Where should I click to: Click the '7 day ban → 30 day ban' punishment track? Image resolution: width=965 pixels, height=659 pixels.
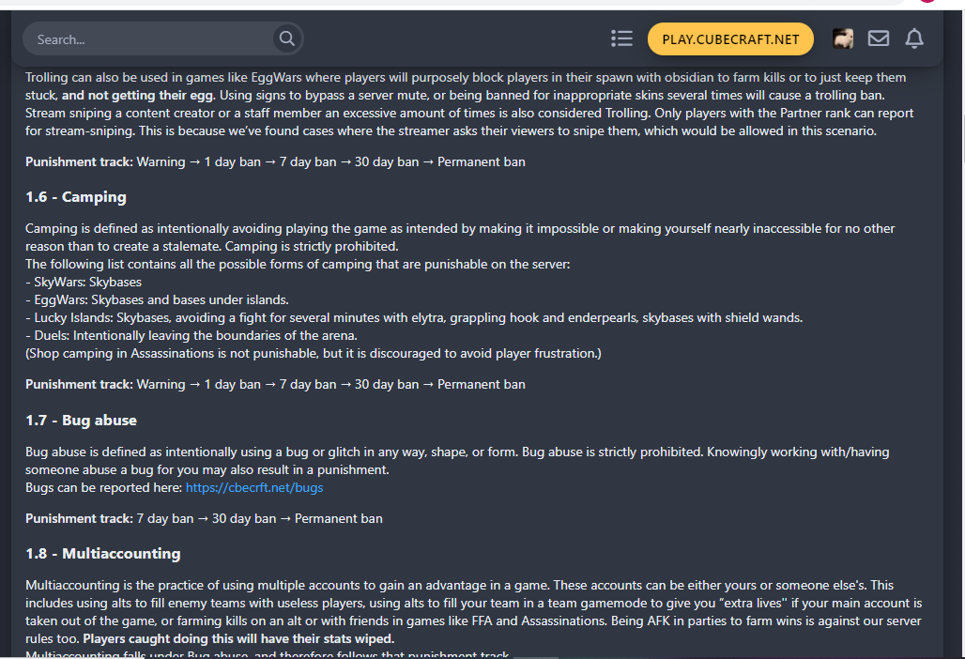pyautogui.click(x=204, y=518)
